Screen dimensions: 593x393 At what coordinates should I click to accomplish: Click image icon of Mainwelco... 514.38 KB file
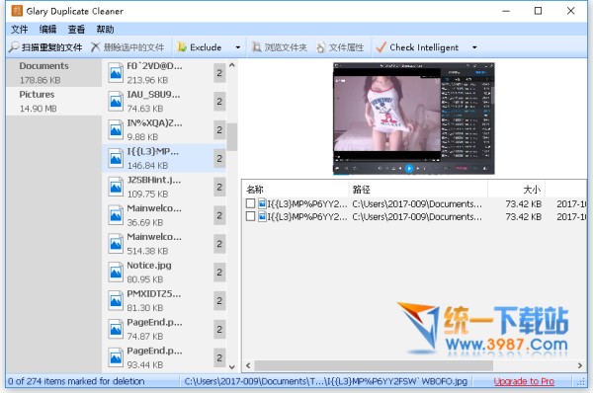(116, 244)
